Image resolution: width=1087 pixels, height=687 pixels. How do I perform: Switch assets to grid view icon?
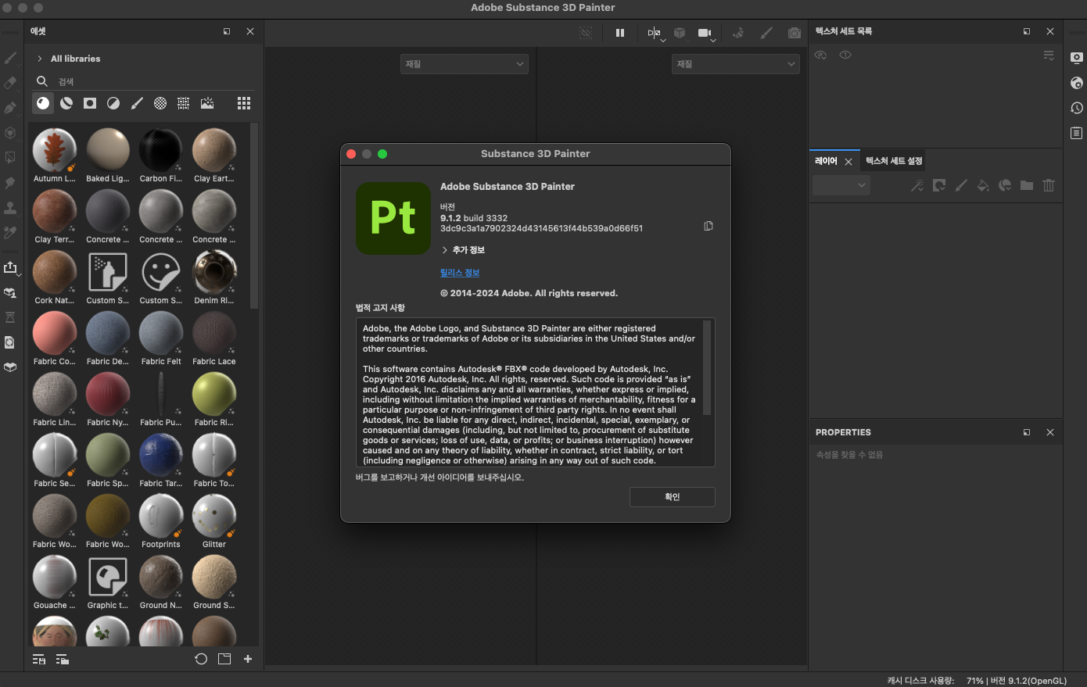pyautogui.click(x=244, y=103)
